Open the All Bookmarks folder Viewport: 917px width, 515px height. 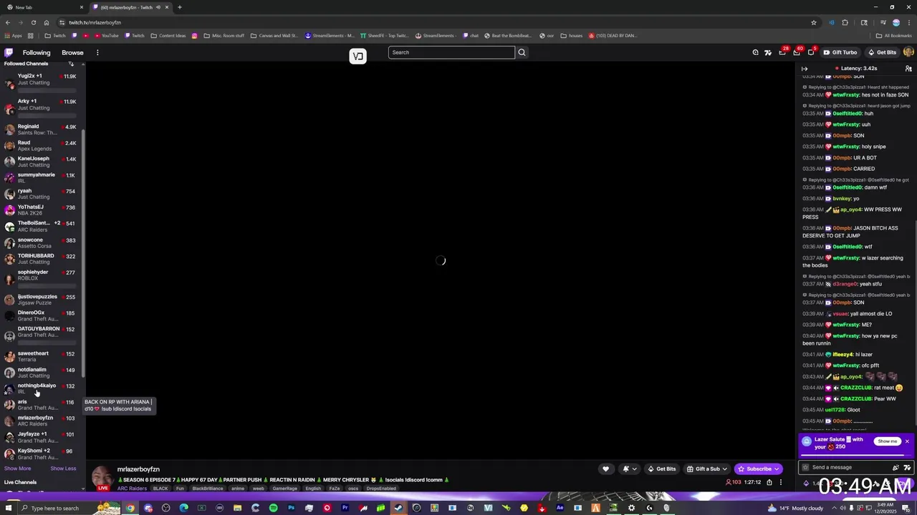pos(894,36)
